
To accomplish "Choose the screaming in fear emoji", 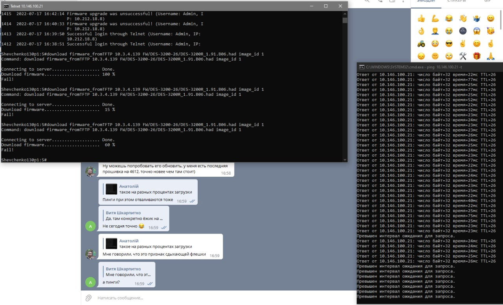I will [x=477, y=31].
